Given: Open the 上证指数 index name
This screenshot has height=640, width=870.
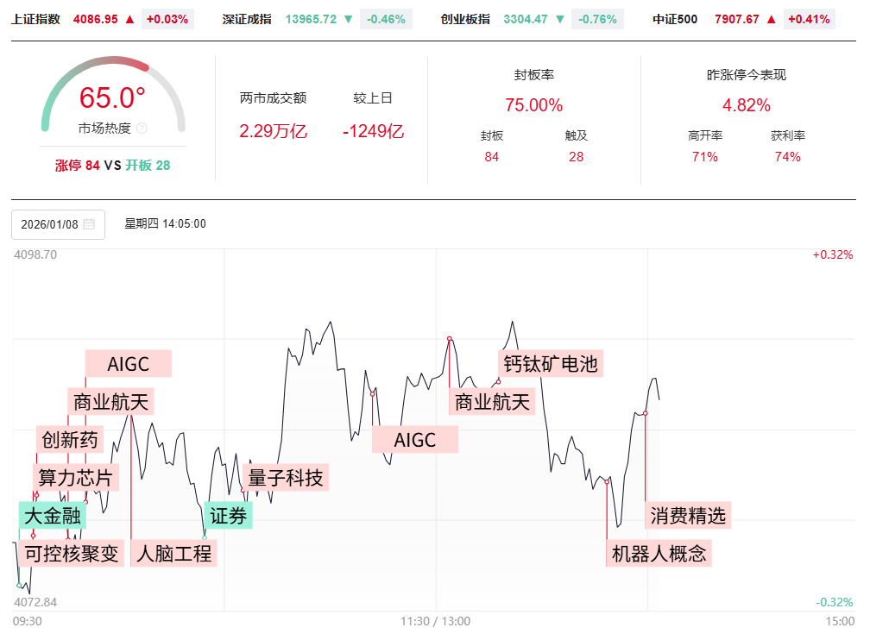Looking at the screenshot, I should [x=36, y=19].
